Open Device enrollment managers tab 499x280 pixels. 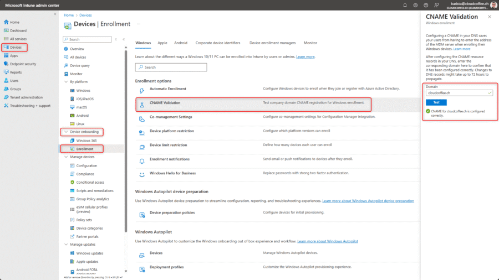click(272, 43)
